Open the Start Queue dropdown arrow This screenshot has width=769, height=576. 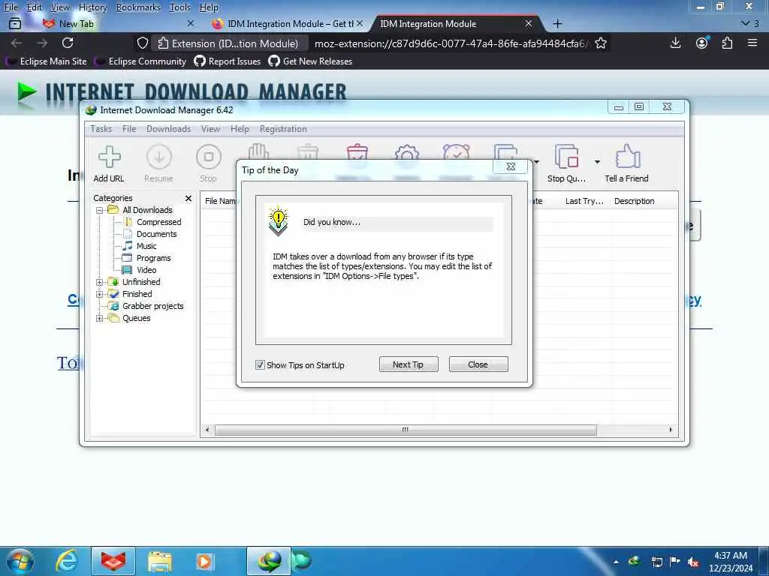tap(536, 162)
